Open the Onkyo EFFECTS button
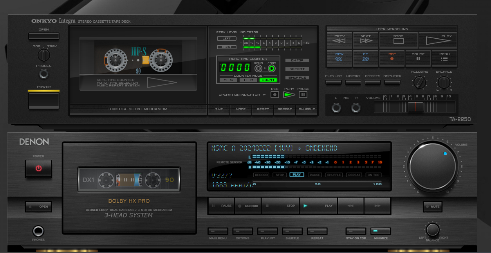Screen dimensions: 491x253 point(373,83)
